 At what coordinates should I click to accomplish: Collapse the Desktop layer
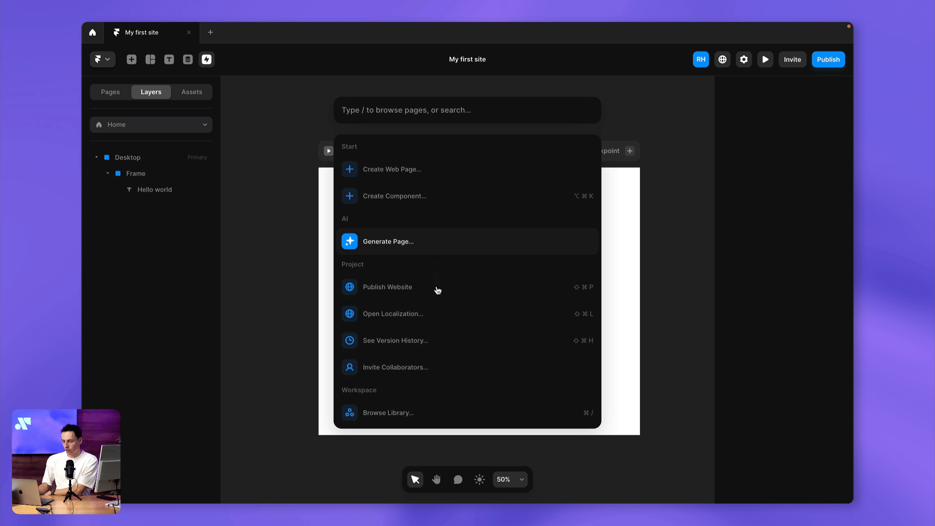pos(96,157)
